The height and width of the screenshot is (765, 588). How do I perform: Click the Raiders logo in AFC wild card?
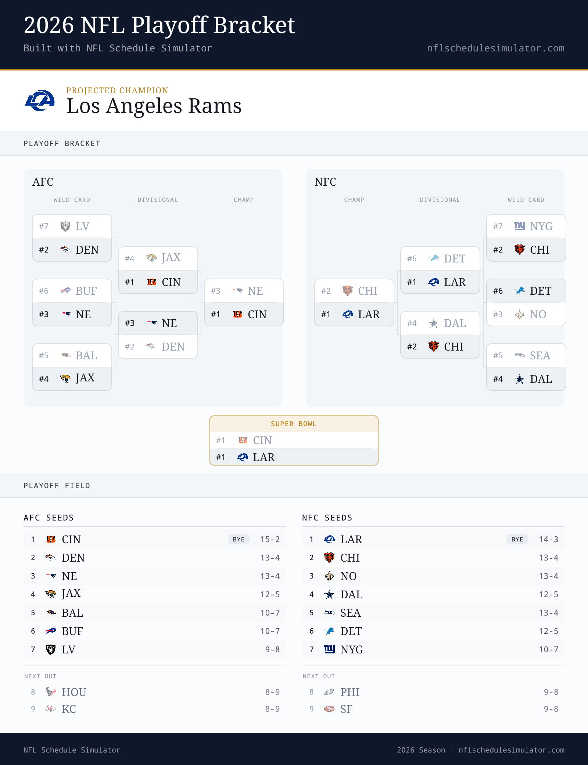tap(65, 226)
